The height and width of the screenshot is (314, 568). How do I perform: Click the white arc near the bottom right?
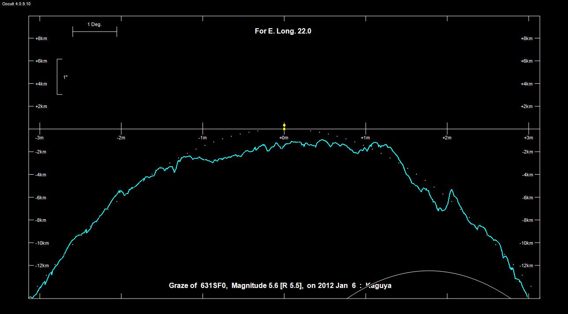coord(429,271)
